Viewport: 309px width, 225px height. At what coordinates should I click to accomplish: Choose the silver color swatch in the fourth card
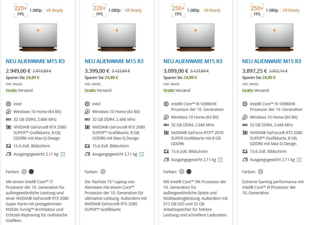[x=261, y=172]
